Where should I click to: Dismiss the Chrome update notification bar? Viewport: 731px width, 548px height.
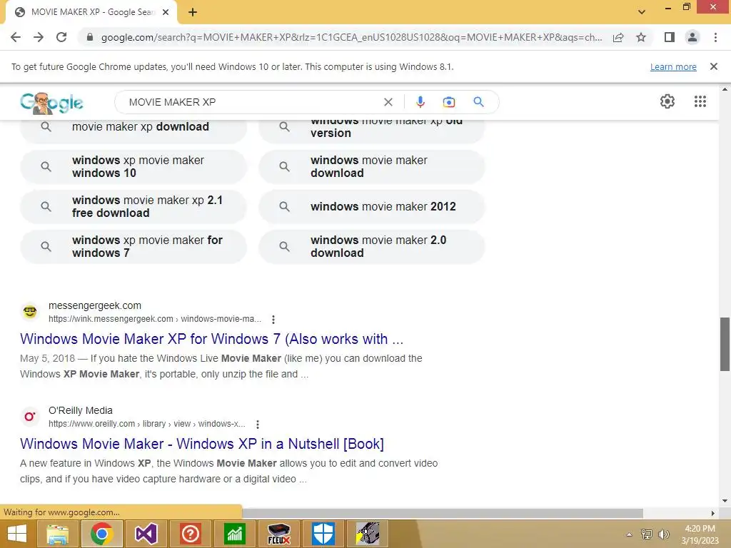tap(713, 66)
